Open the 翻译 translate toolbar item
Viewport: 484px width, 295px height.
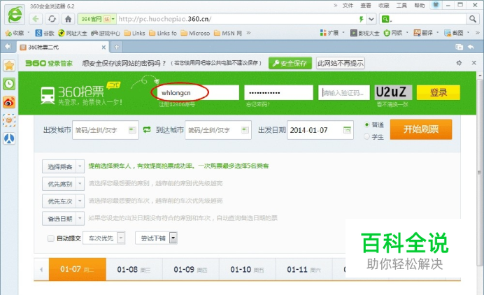(x=426, y=33)
